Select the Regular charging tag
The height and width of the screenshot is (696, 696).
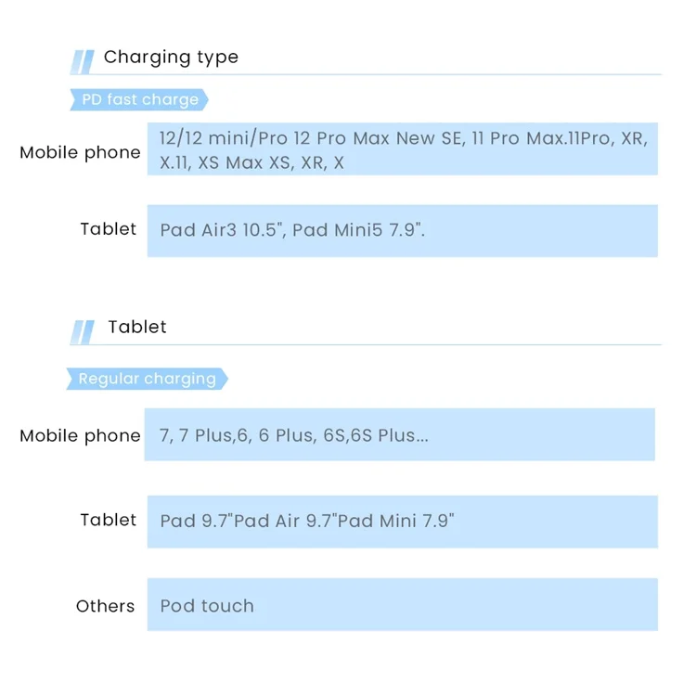[147, 379]
